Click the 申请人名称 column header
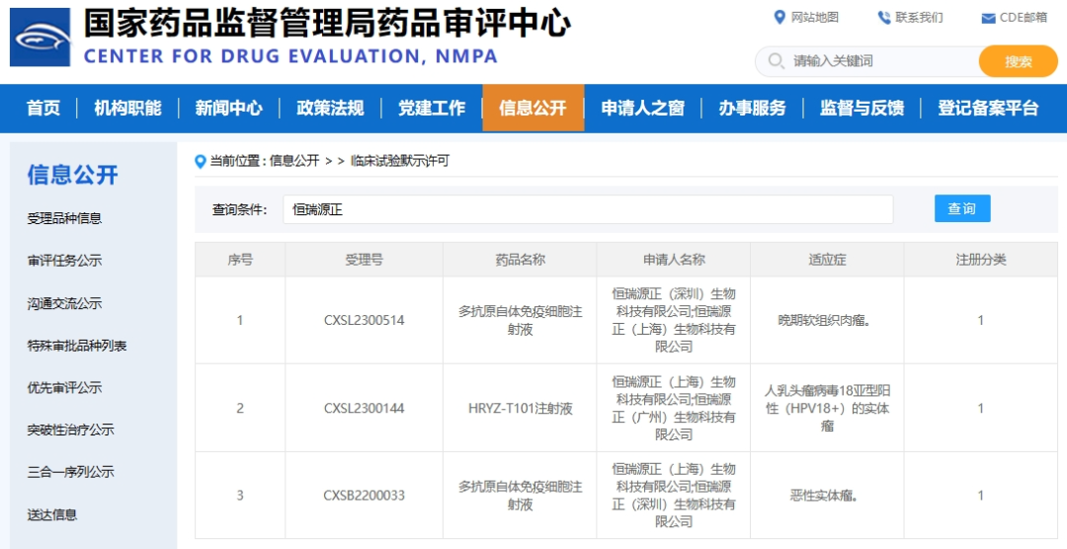 click(x=674, y=259)
